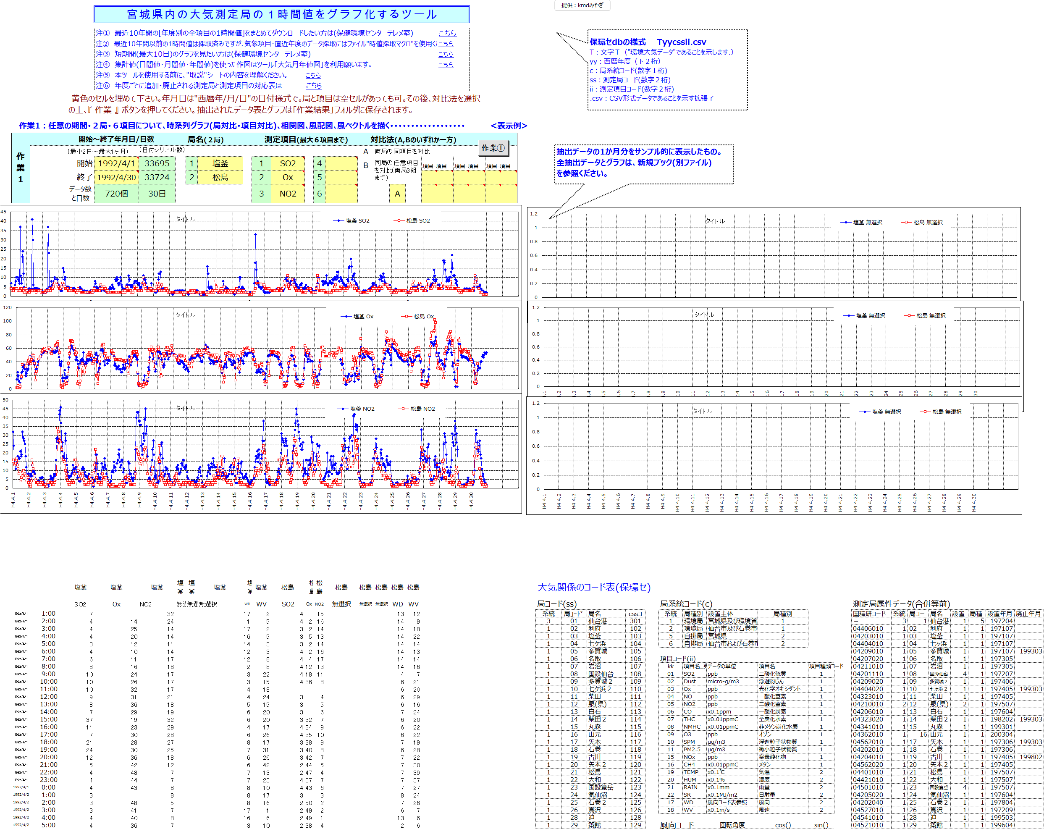Click the 項目コード(ii) table heading

pos(678,658)
